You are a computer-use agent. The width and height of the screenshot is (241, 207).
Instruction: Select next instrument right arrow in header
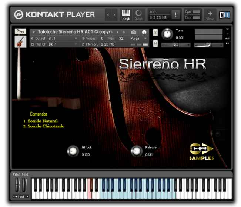(x=124, y=32)
